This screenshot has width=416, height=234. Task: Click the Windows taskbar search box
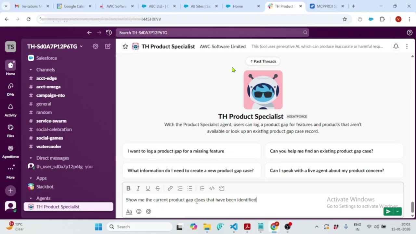point(139,227)
